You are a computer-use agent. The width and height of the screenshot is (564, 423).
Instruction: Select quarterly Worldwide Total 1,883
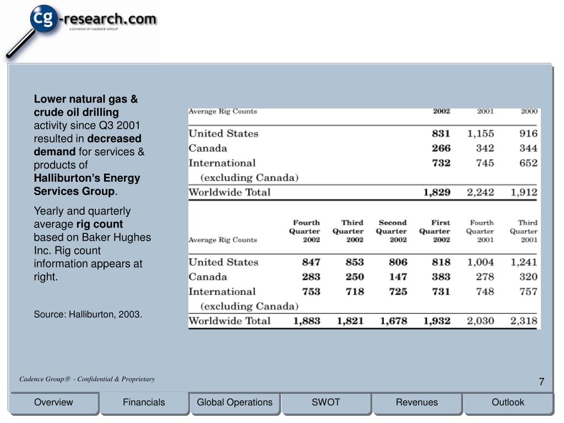[307, 321]
